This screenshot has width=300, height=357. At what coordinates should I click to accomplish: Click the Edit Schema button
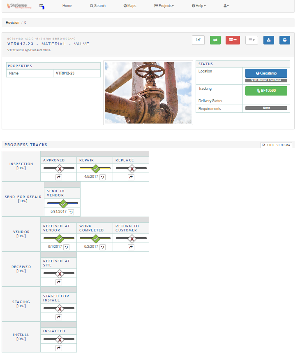(x=276, y=145)
